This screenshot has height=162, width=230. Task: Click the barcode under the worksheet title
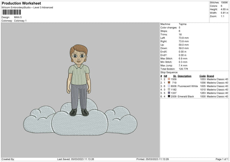11,12
